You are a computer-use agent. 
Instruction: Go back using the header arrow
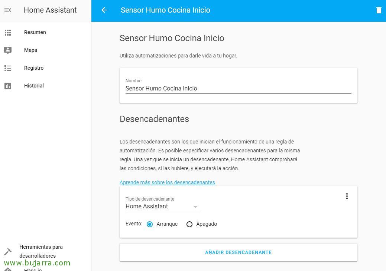coord(104,10)
